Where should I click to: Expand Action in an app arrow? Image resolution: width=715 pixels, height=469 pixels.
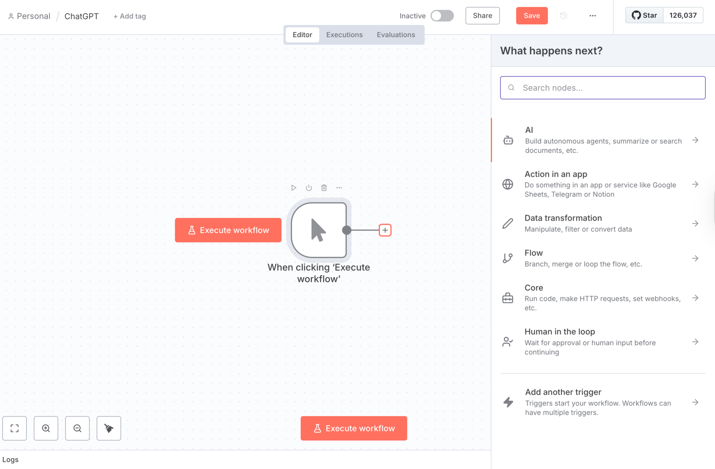[x=695, y=184]
